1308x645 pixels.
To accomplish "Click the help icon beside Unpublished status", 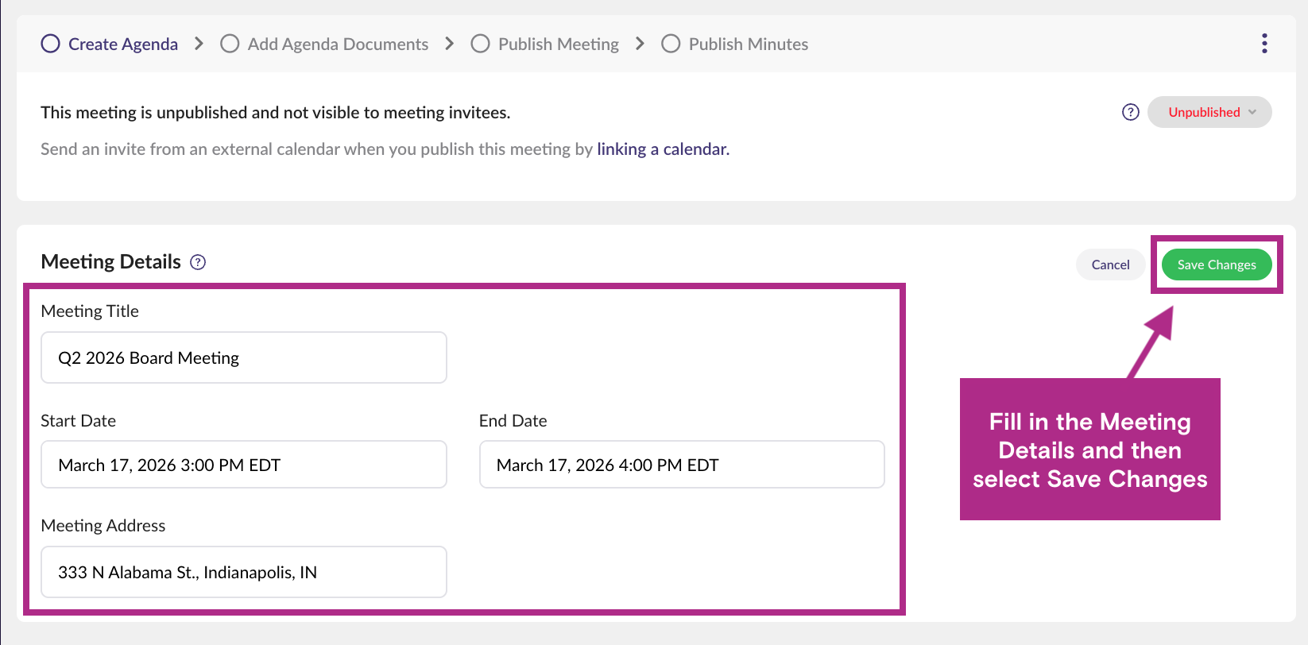I will pyautogui.click(x=1130, y=112).
